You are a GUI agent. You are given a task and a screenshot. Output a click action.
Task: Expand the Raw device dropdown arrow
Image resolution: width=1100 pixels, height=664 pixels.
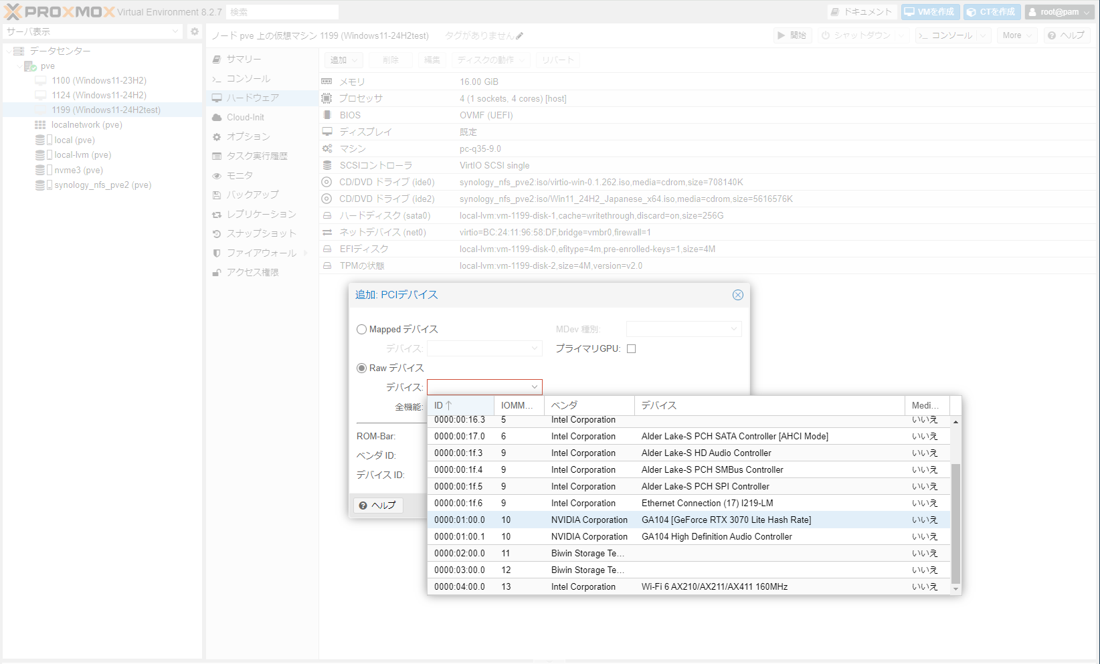(535, 387)
